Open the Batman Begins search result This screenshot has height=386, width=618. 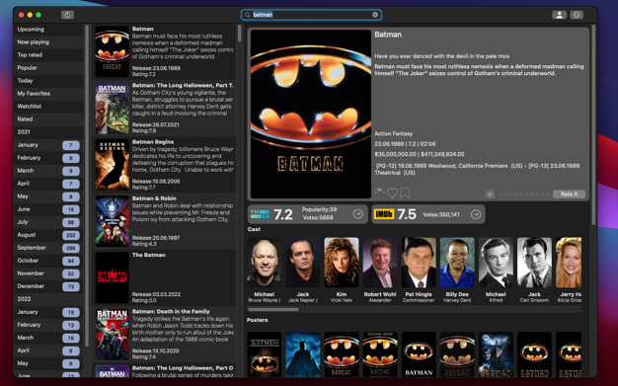click(x=165, y=165)
